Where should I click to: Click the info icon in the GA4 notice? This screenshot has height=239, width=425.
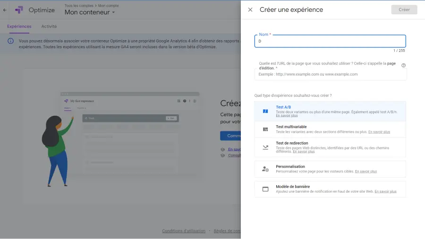click(10, 41)
